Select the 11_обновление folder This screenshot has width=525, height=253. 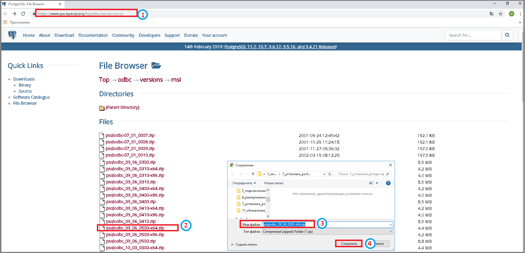(251, 211)
